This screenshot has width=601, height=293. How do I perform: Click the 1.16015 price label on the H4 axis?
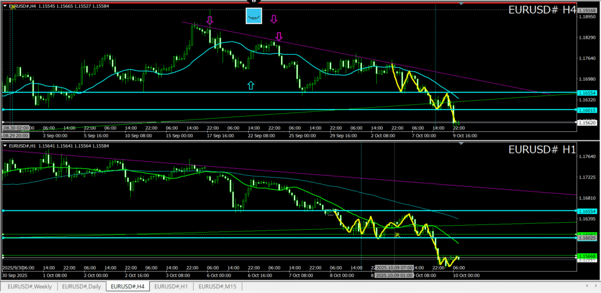click(x=587, y=110)
